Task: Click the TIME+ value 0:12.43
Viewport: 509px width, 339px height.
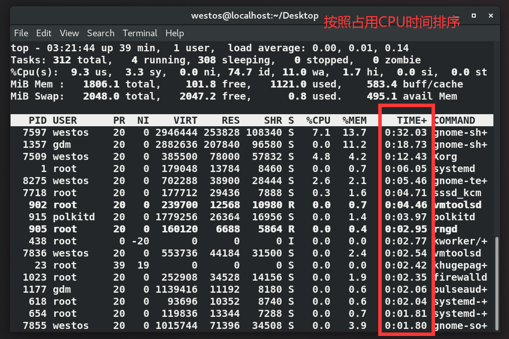Action: click(406, 157)
